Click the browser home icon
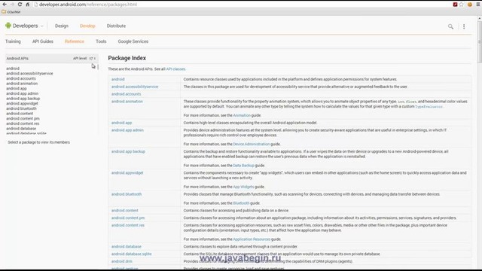 [x=27, y=5]
